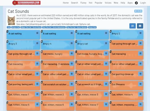Select 'Big The Cat : Sonic Heroes' tag
Viewport: 150px width, 111px height.
[x=77, y=27]
